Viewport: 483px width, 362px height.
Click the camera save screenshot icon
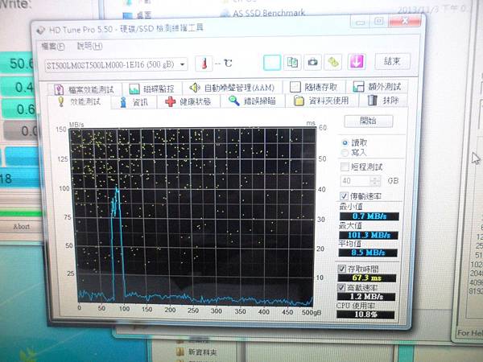click(x=312, y=62)
